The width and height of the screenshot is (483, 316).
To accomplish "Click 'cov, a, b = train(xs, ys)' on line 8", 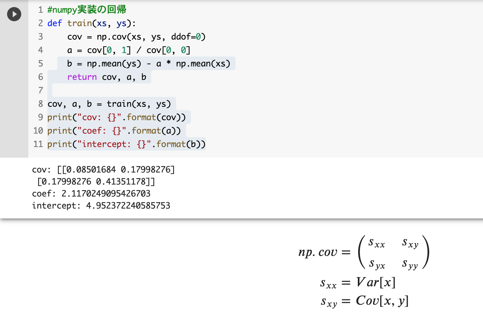I will [x=109, y=104].
